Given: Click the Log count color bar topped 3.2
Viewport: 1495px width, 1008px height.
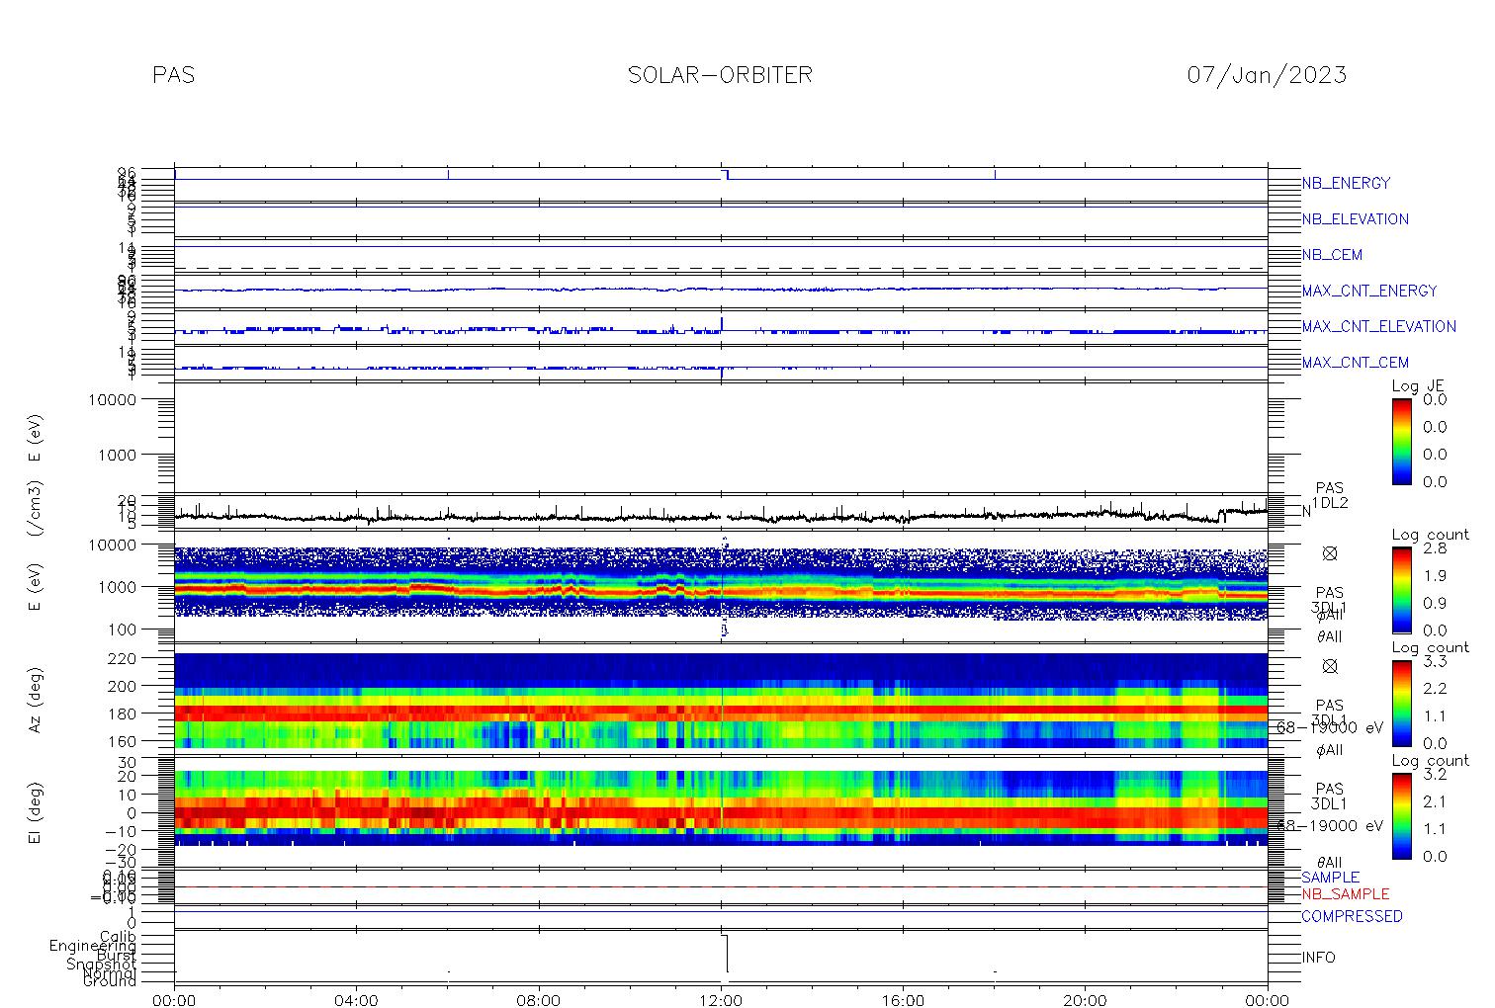Looking at the screenshot, I should click(1401, 814).
